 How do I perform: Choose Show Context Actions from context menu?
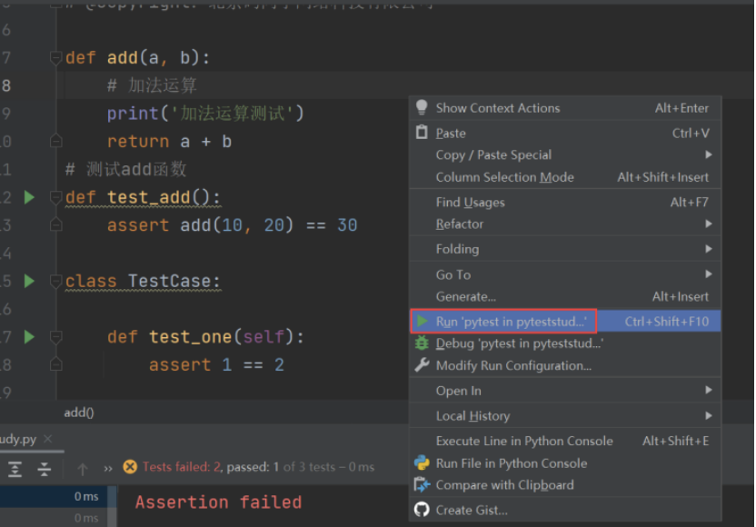(565, 108)
